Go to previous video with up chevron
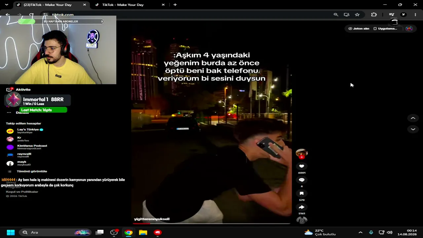The image size is (423, 238). click(413, 118)
